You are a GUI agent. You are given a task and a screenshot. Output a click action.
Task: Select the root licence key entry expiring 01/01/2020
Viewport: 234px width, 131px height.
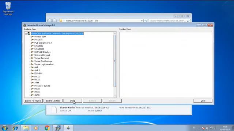pos(57,34)
